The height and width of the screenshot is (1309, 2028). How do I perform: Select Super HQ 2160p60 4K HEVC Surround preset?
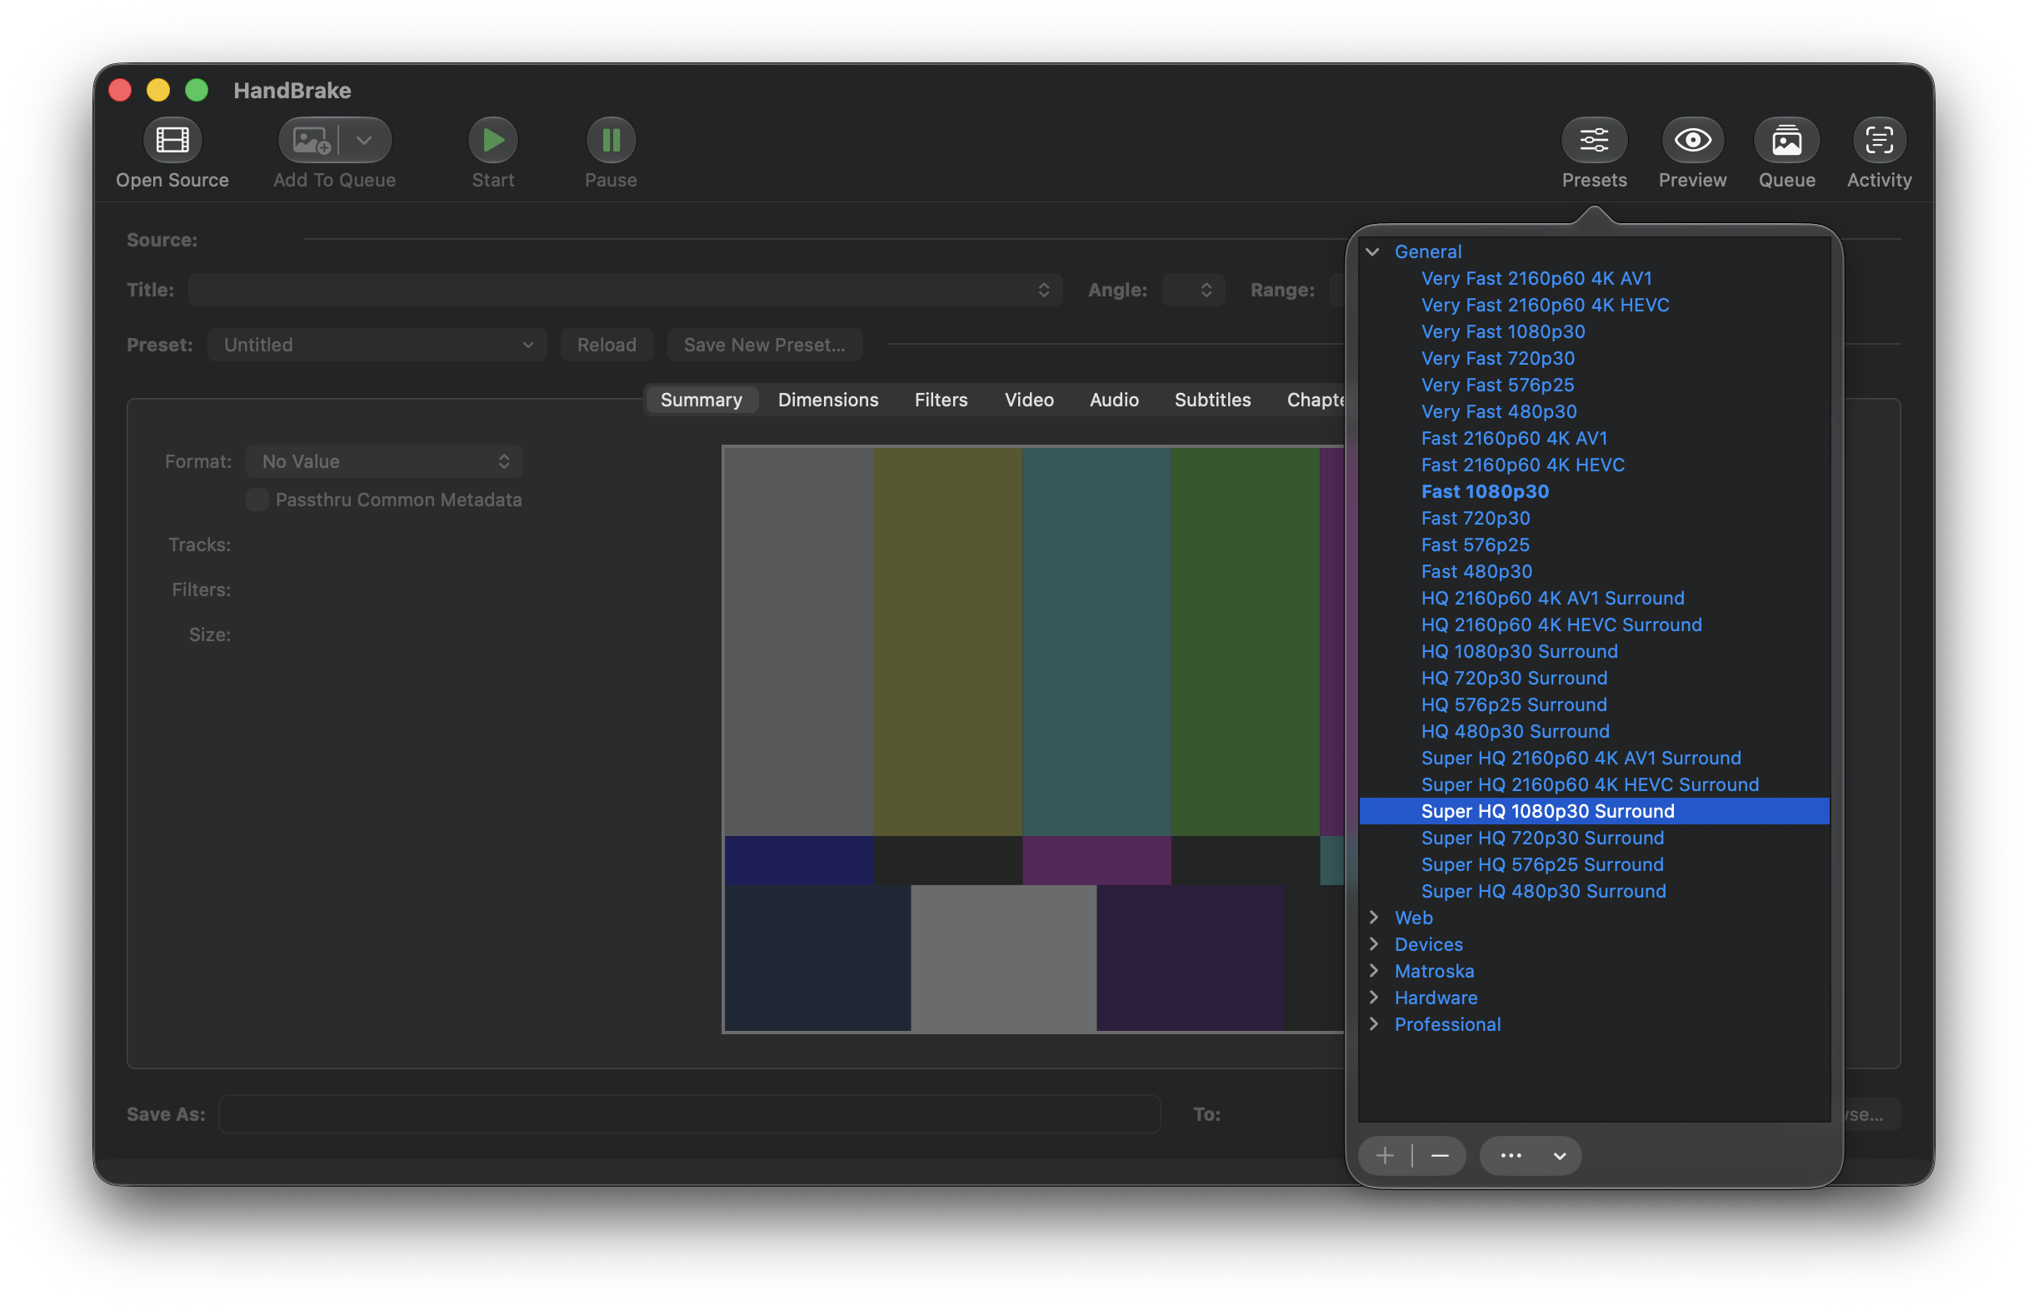click(x=1594, y=784)
